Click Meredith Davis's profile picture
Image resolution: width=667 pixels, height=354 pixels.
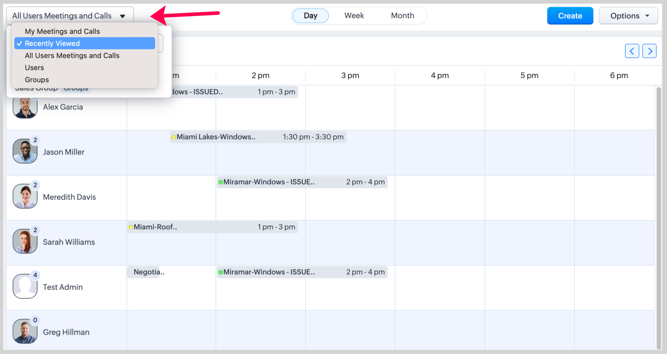tap(25, 196)
